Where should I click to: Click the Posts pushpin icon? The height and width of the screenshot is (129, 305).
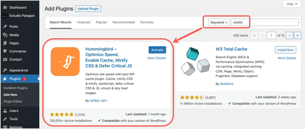(x=5, y=27)
